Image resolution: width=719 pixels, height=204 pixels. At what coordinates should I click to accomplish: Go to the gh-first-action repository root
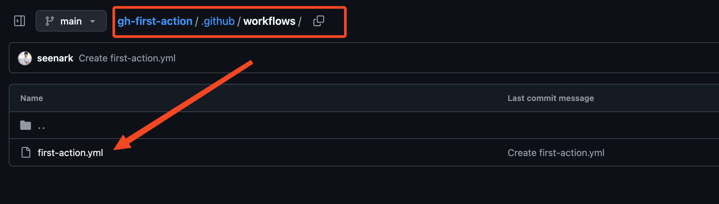pyautogui.click(x=155, y=21)
